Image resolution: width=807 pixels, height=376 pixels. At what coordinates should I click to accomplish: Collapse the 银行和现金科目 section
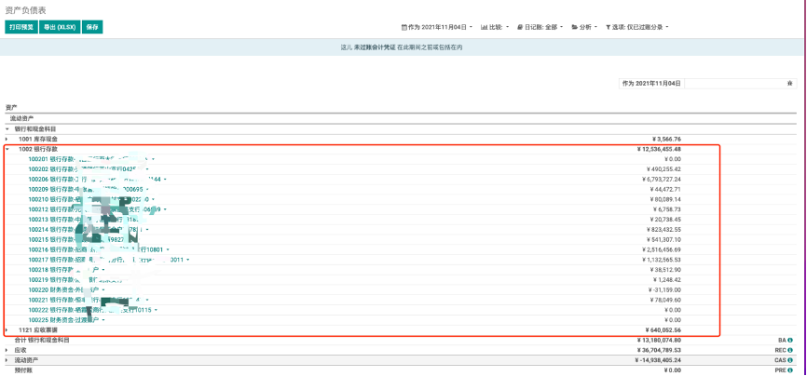pyautogui.click(x=7, y=128)
